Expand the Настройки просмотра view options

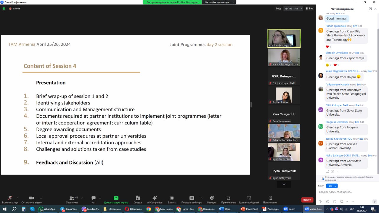(x=219, y=2)
